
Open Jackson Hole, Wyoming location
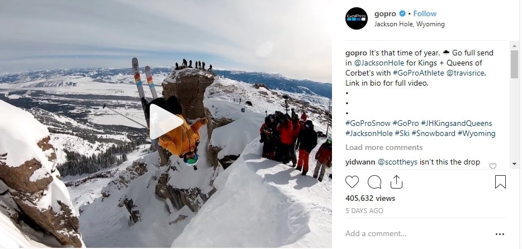(409, 24)
